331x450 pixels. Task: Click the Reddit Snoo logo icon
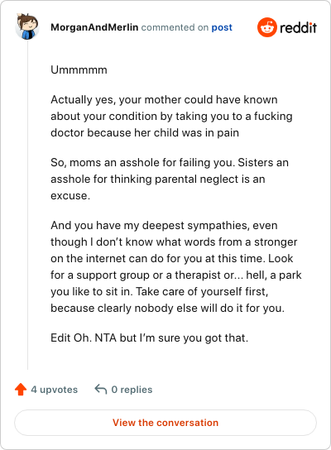pos(267,27)
